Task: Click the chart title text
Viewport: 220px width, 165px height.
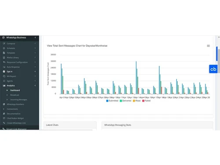Action: coord(77,46)
